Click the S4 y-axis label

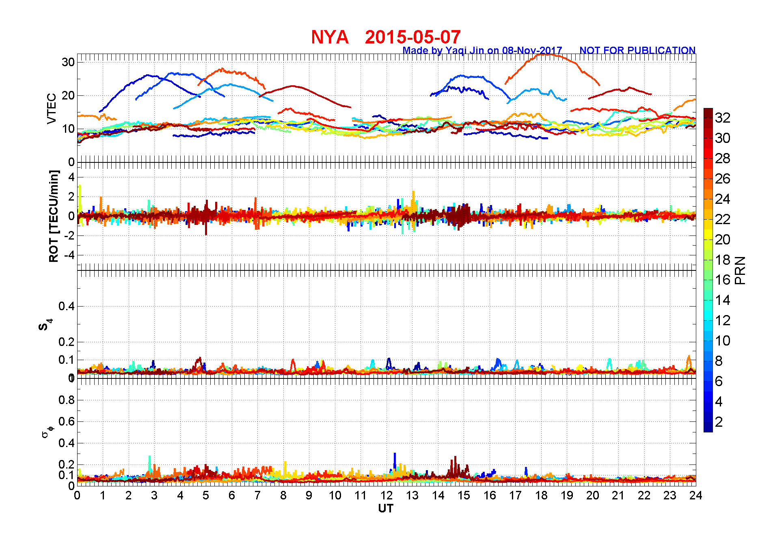45,325
